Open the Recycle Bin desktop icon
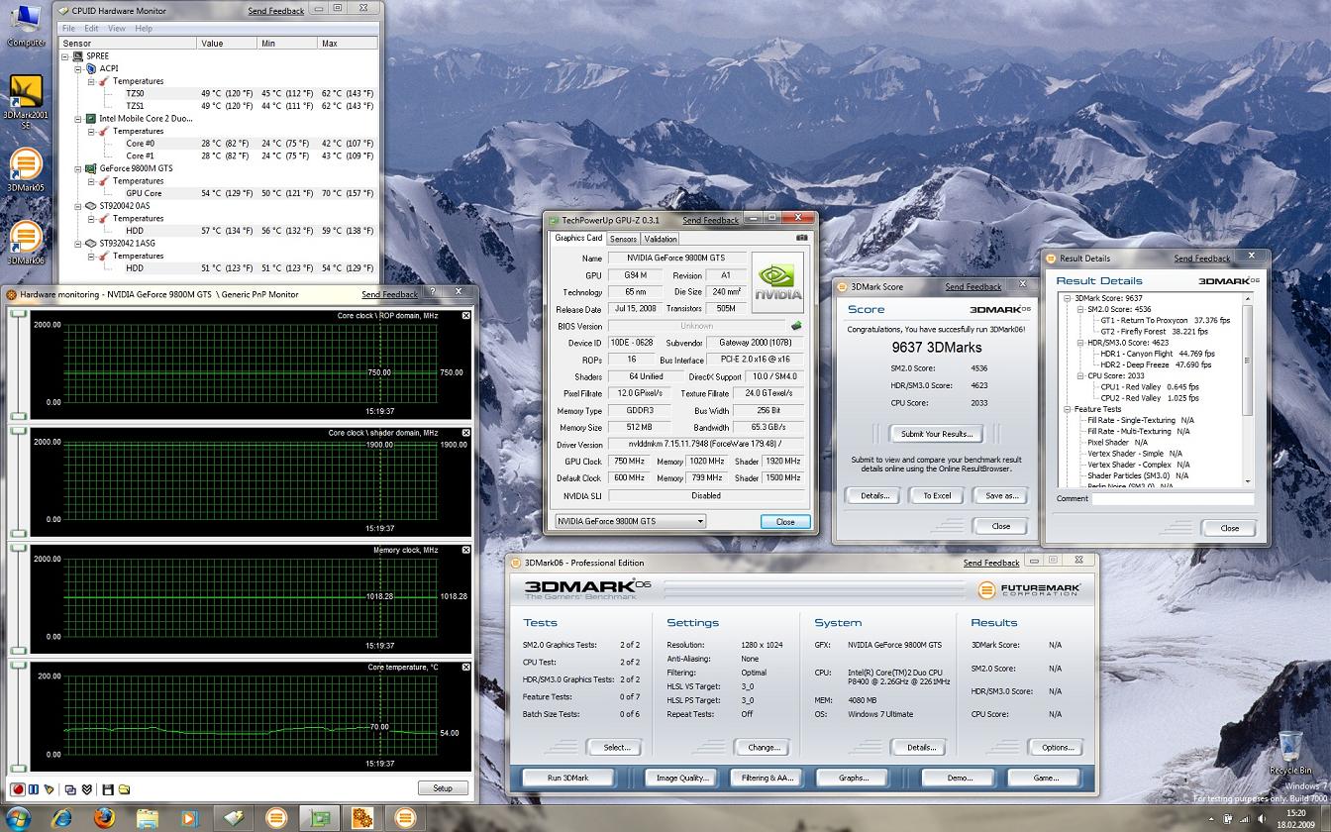The height and width of the screenshot is (832, 1331). coord(1290,753)
